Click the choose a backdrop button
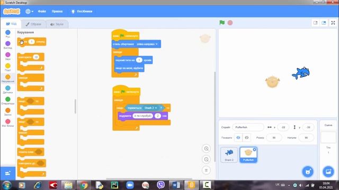The width and height of the screenshot is (339, 190). [x=328, y=172]
